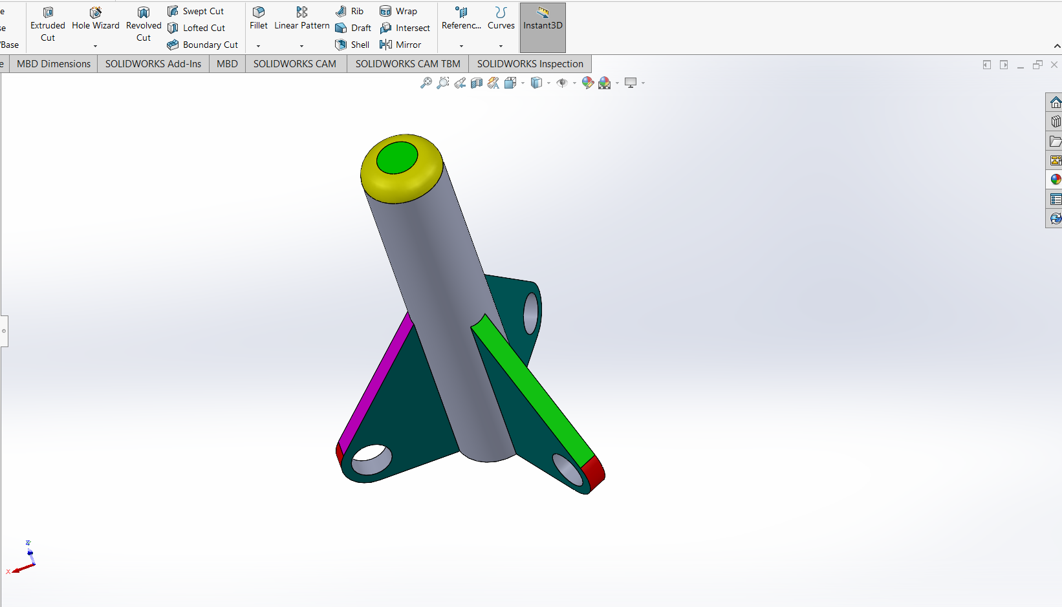This screenshot has height=607, width=1062.
Task: Expand the View Settings dropdown arrow
Action: 643,83
